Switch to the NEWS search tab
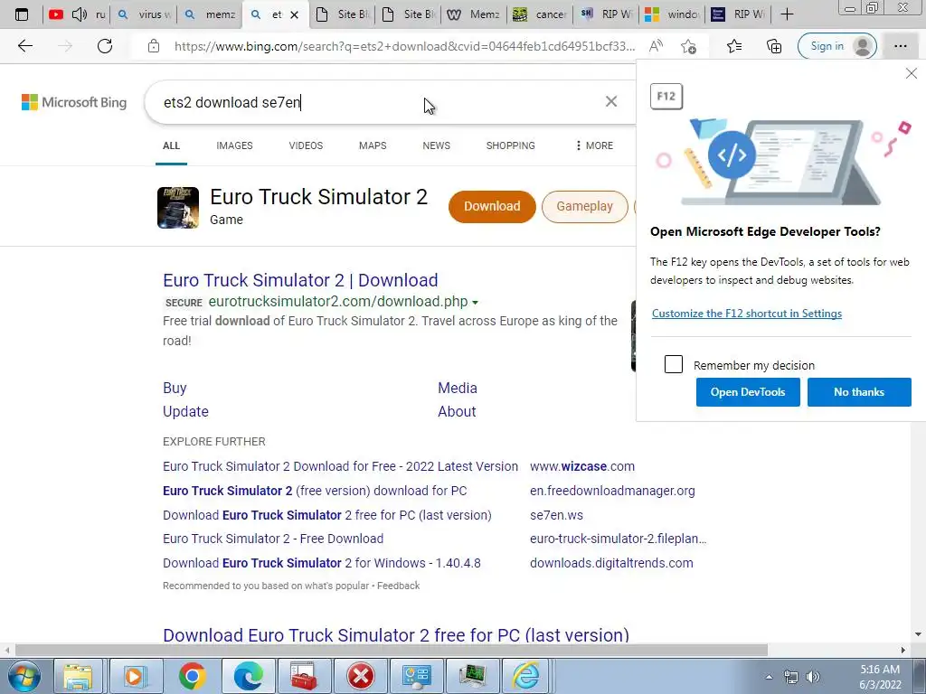This screenshot has width=926, height=694. click(x=437, y=145)
